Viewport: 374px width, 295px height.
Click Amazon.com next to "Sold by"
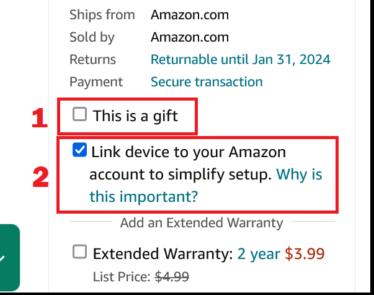tap(189, 37)
